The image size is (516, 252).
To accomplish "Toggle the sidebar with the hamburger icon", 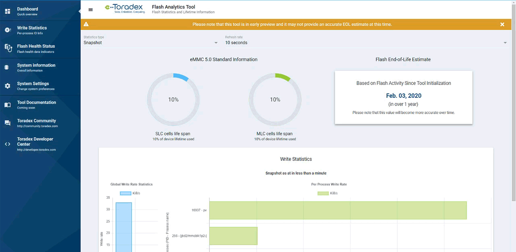I will click(91, 10).
